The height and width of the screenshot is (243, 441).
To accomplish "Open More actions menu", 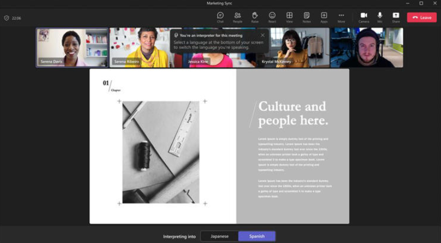I will tap(341, 17).
